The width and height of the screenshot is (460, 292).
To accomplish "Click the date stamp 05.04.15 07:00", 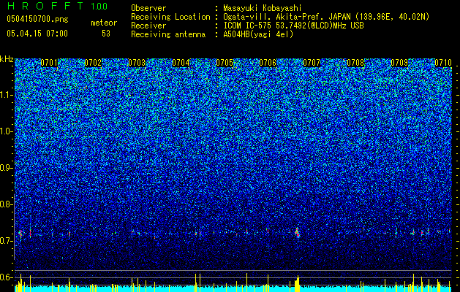I will (37, 34).
